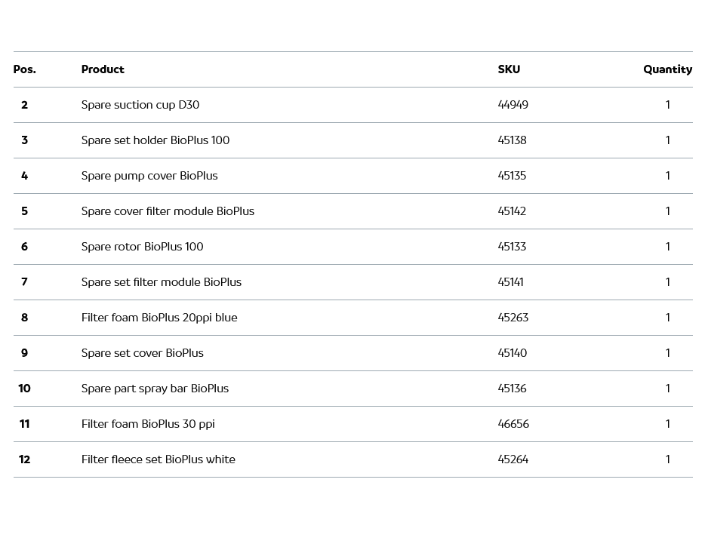Open Spare set holder BioPlus 100
Image resolution: width=708 pixels, height=550 pixels.
point(155,140)
